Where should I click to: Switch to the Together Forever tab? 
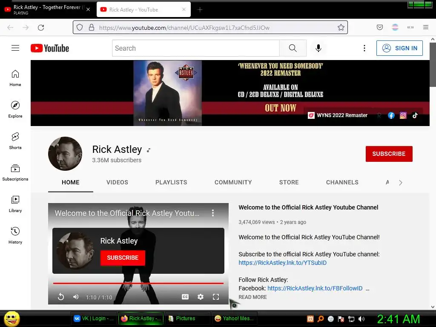click(47, 9)
